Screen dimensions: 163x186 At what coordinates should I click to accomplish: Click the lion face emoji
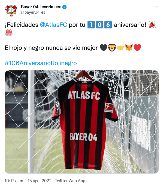point(112,48)
